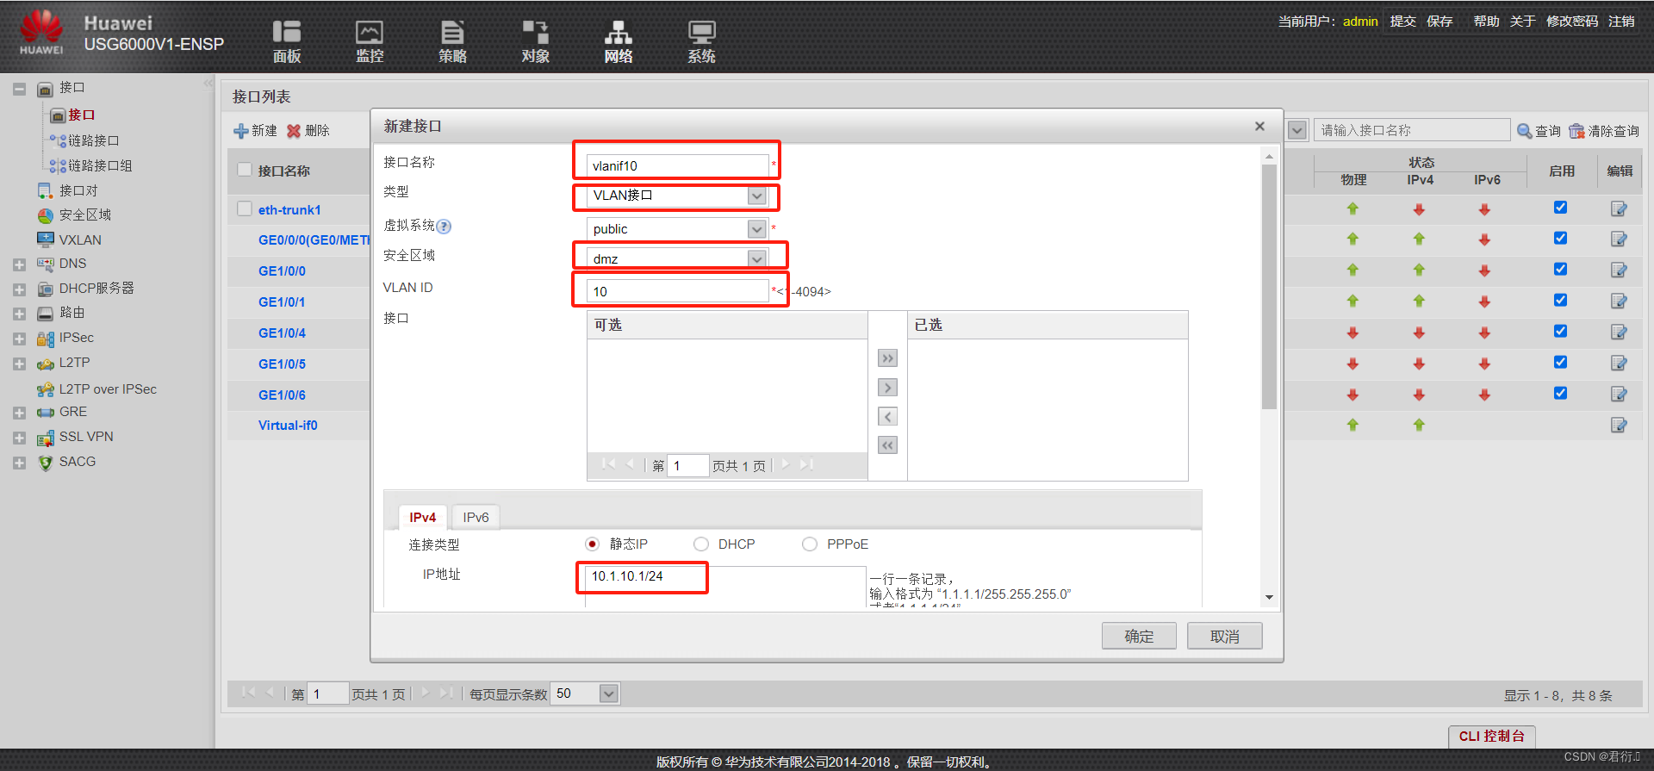Select VXLAN in the sidebar
This screenshot has width=1654, height=771.
(79, 239)
